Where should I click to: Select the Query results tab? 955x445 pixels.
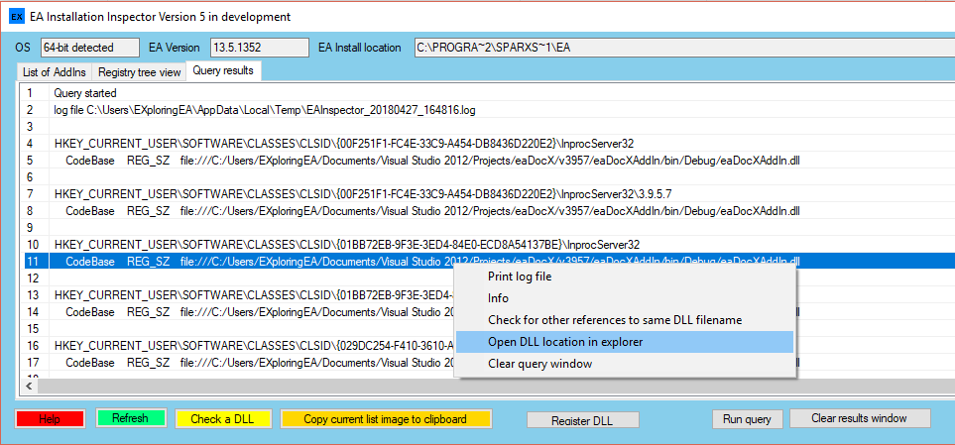pyautogui.click(x=224, y=71)
